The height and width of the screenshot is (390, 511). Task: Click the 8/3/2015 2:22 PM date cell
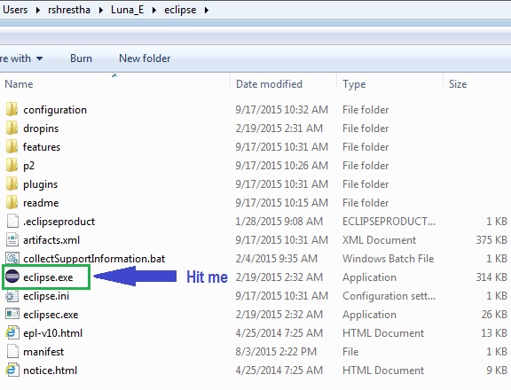click(x=276, y=352)
